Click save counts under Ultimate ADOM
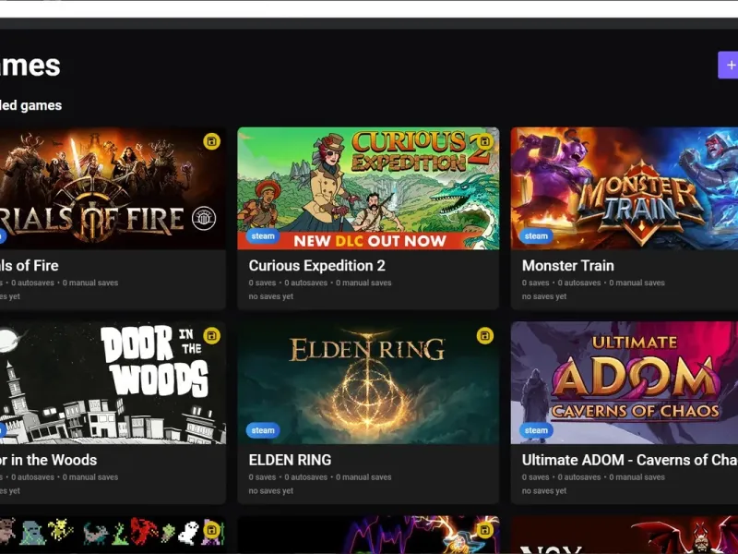The width and height of the screenshot is (738, 554). tap(593, 476)
